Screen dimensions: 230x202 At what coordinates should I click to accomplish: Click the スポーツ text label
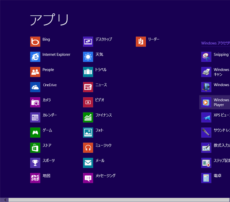click(x=49, y=160)
